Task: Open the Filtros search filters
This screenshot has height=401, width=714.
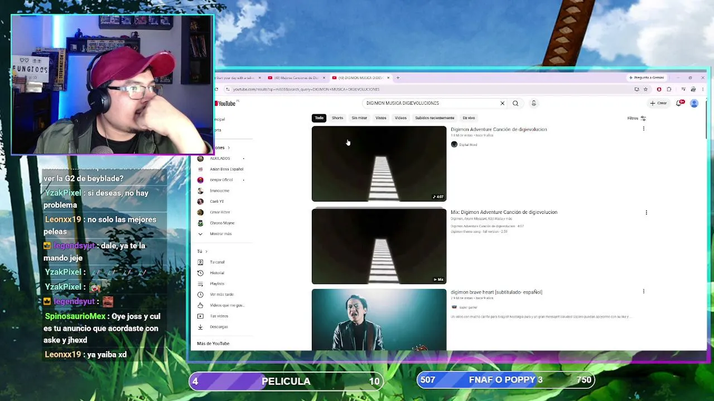Action: 636,118
